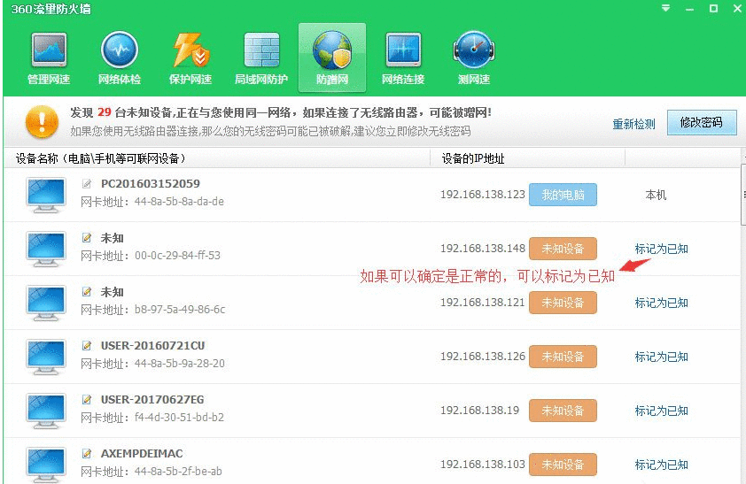Viewport: 746px width, 484px height.
Task: Click monitor icon of AXEMPDEIMAC
Action: click(x=46, y=465)
